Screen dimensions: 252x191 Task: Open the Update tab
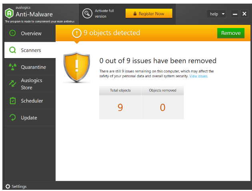pyautogui.click(x=30, y=118)
